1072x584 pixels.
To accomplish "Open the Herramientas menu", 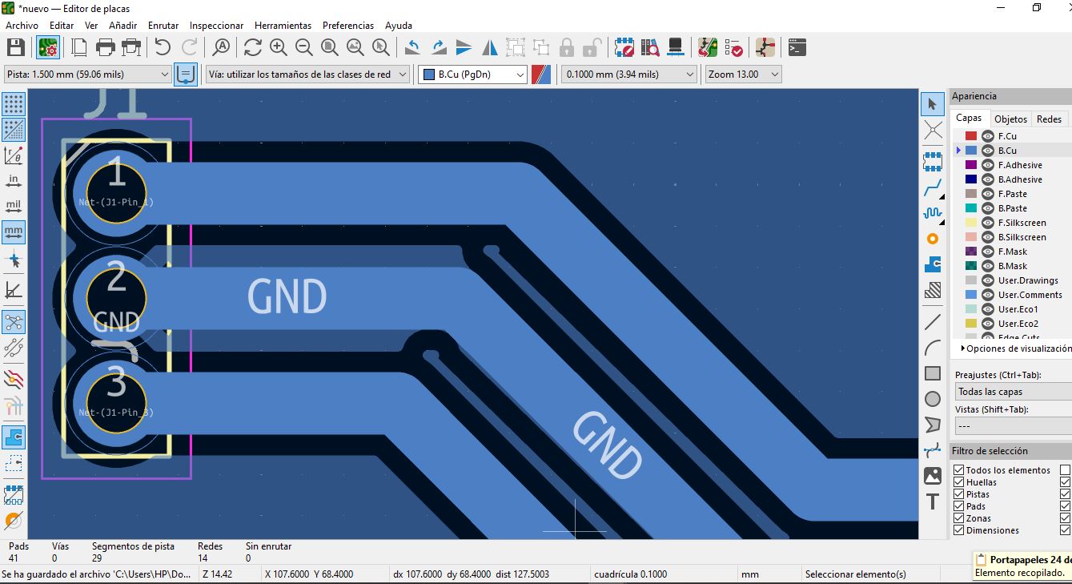I will [x=283, y=26].
